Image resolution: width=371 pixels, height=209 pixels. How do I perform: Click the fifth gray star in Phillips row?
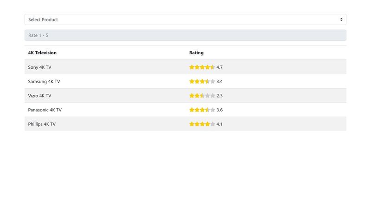click(x=212, y=124)
